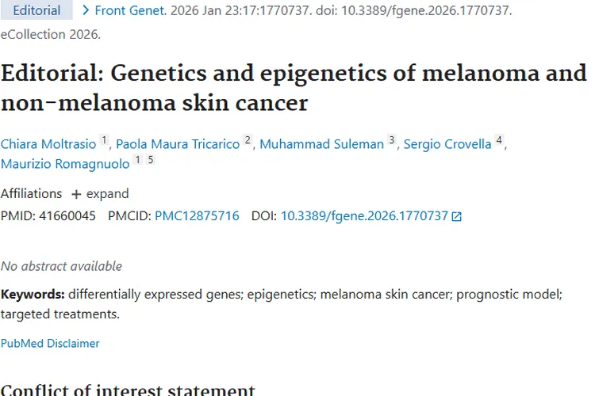Click the Editorial publication type badge
Image resolution: width=595 pixels, height=396 pixels.
pos(36,10)
